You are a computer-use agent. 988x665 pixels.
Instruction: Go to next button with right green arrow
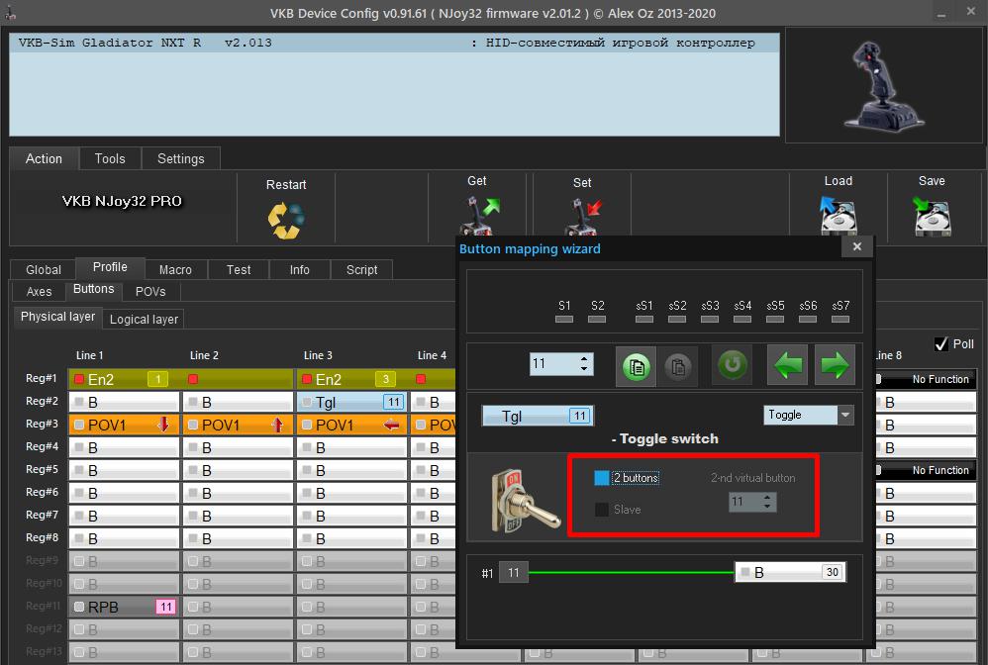coord(835,364)
